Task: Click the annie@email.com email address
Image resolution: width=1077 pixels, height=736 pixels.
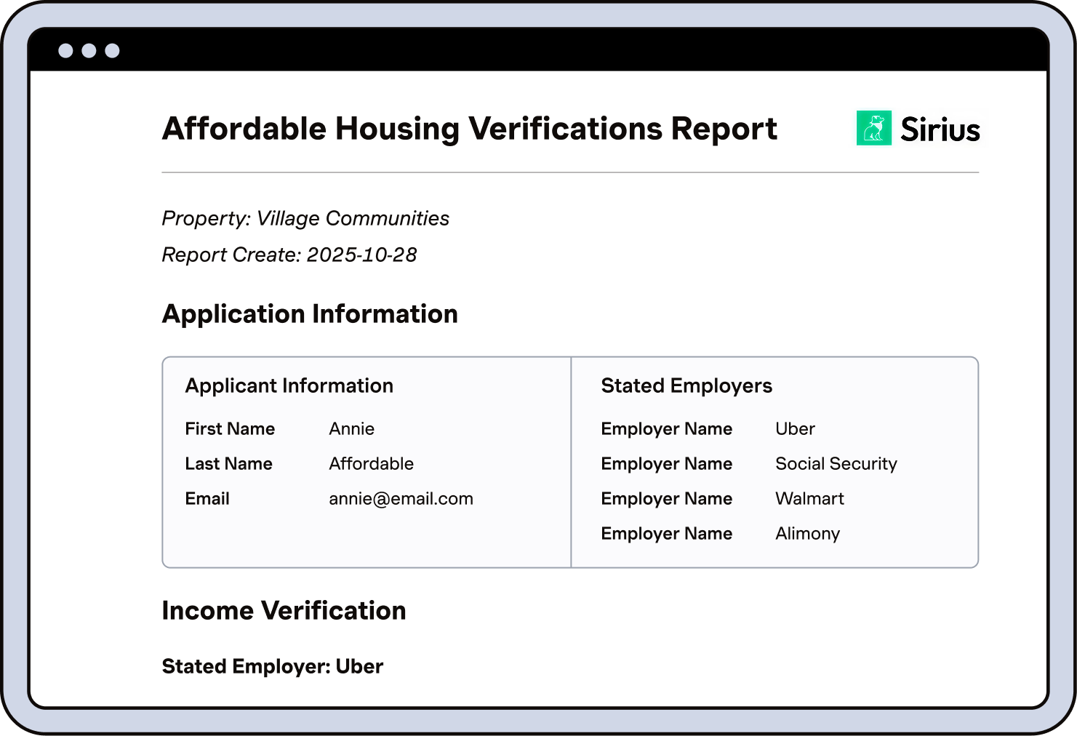Action: [401, 499]
